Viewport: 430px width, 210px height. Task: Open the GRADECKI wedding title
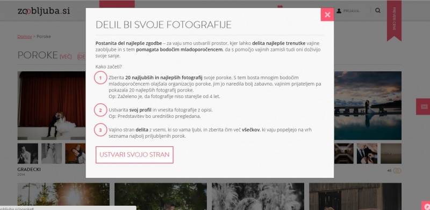pos(29,169)
